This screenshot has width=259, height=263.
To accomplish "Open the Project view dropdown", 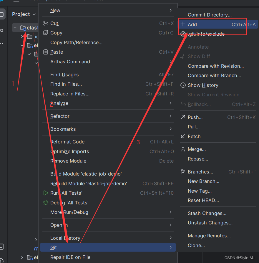I will tap(24, 14).
